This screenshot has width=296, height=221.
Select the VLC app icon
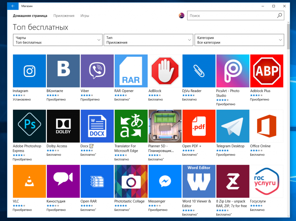[x=29, y=181]
